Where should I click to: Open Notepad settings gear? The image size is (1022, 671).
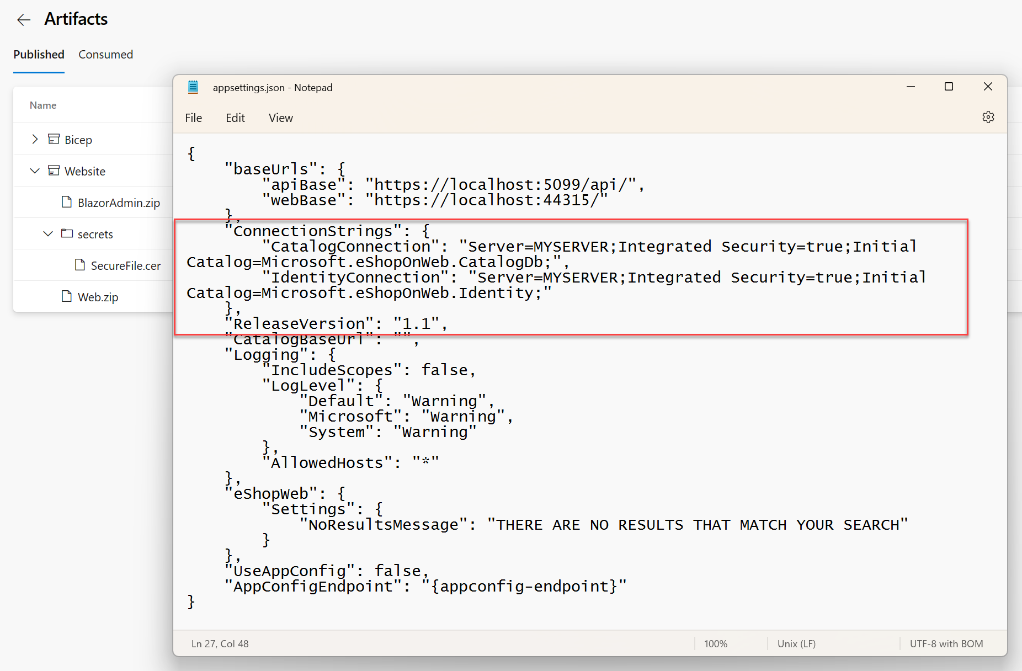coord(988,117)
